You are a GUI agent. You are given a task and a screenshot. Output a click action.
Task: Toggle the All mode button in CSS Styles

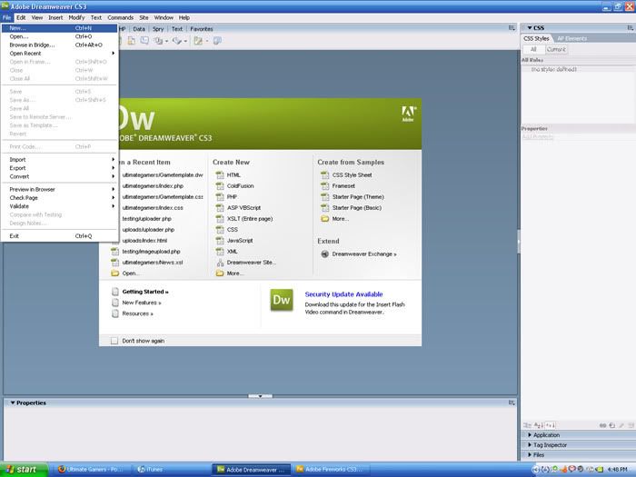click(x=533, y=49)
